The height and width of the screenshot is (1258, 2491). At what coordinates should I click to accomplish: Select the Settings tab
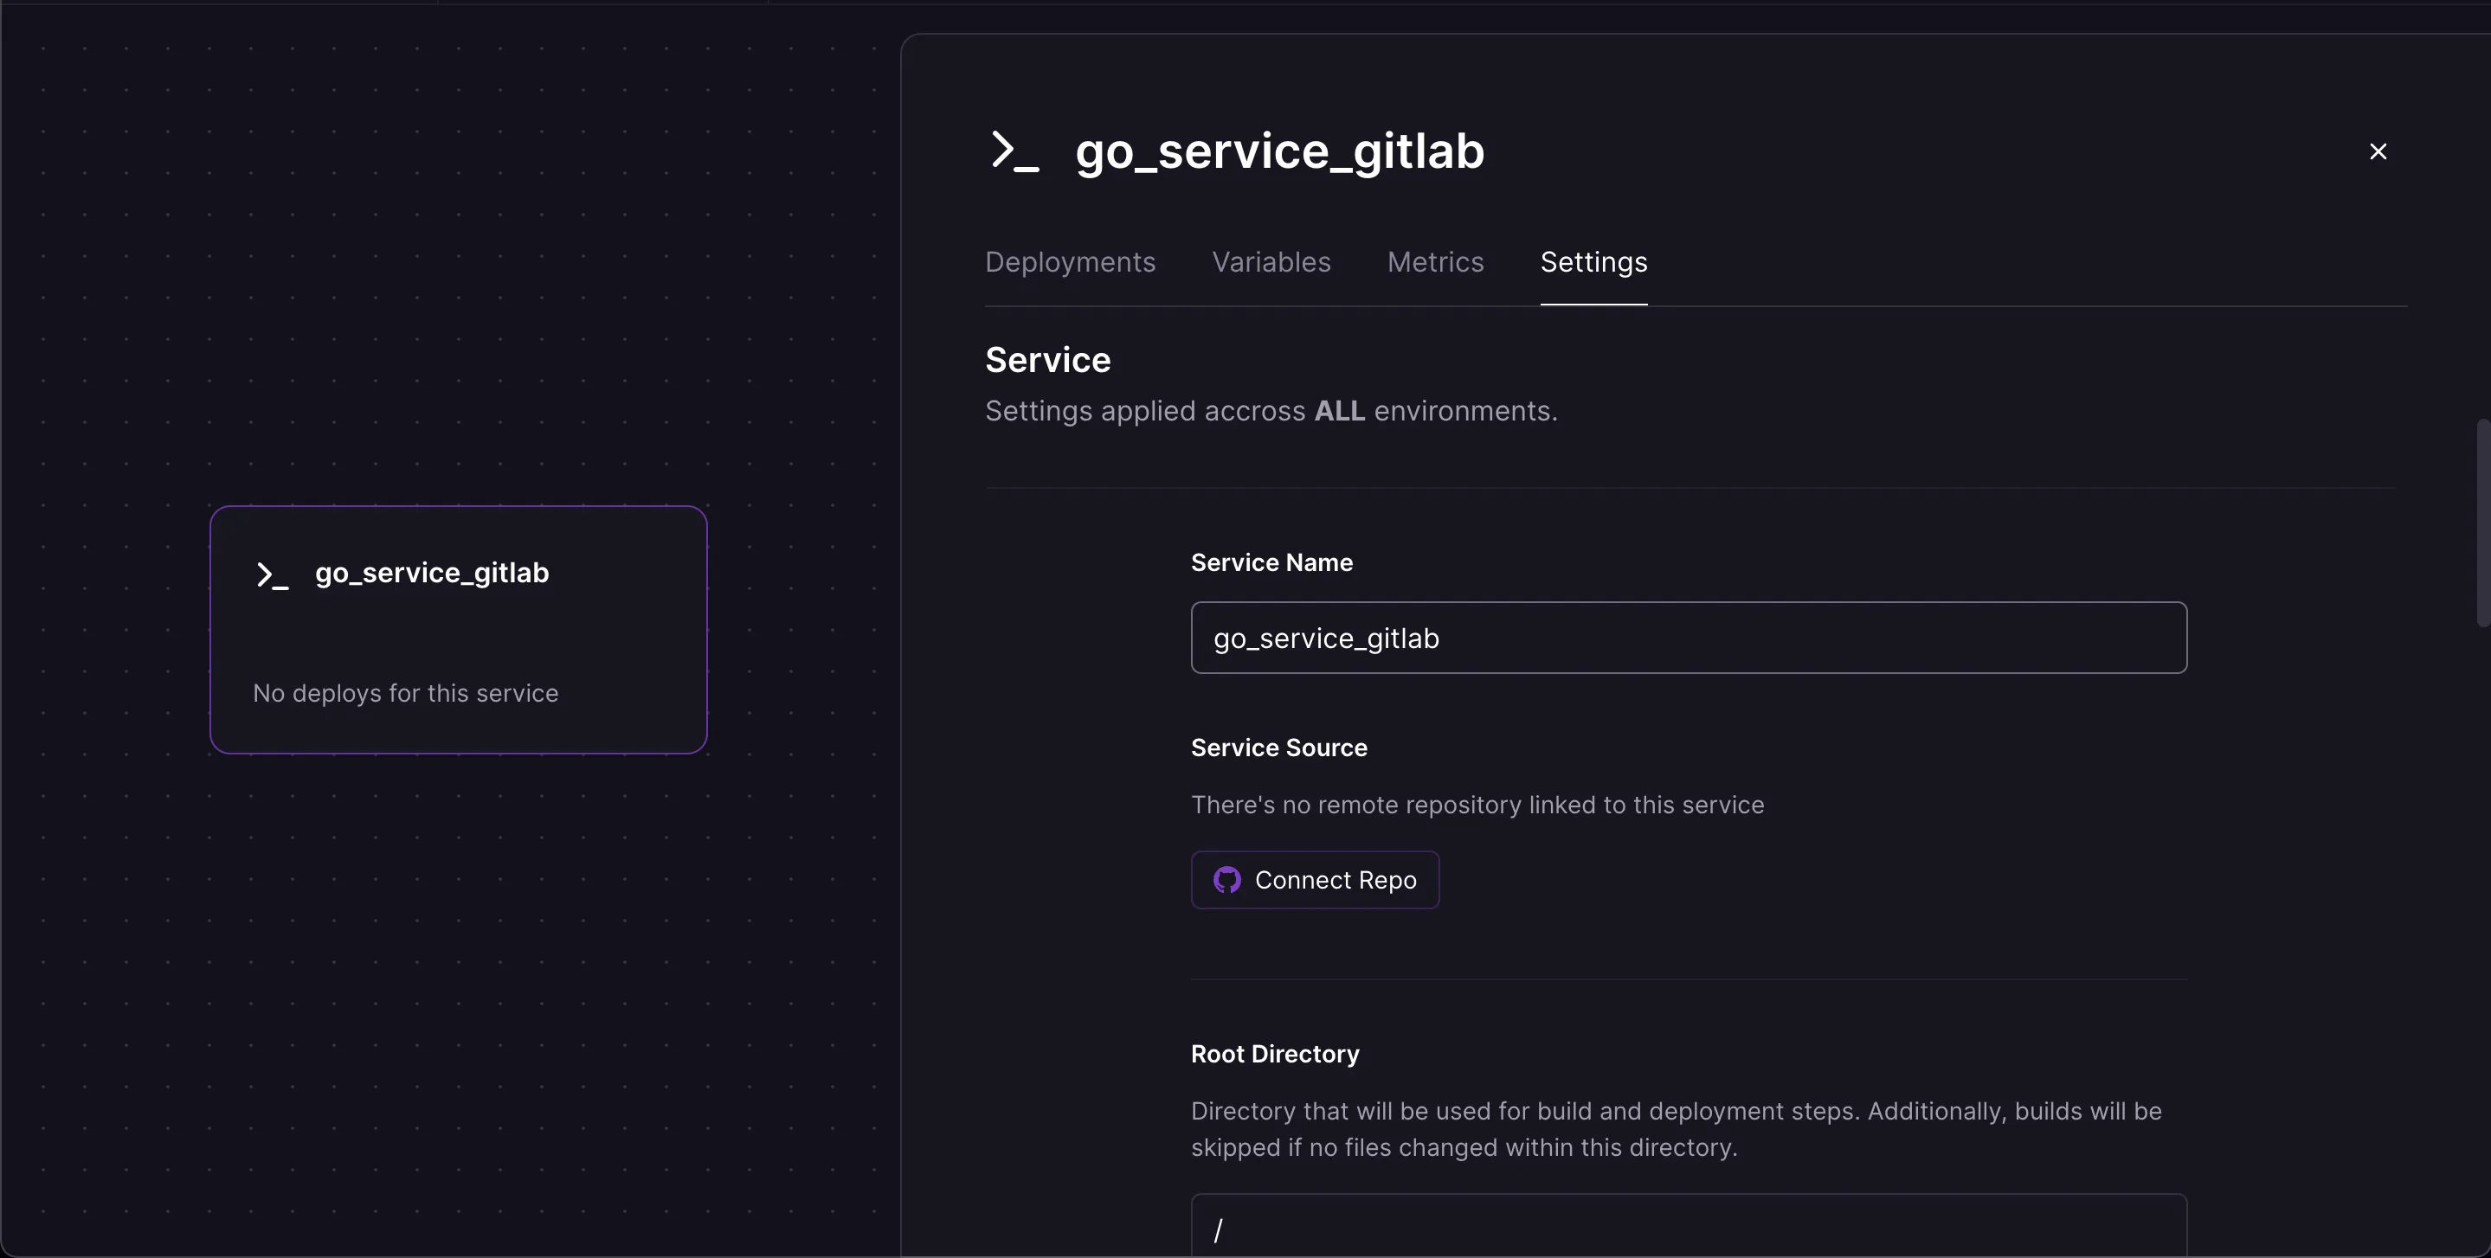1593,262
